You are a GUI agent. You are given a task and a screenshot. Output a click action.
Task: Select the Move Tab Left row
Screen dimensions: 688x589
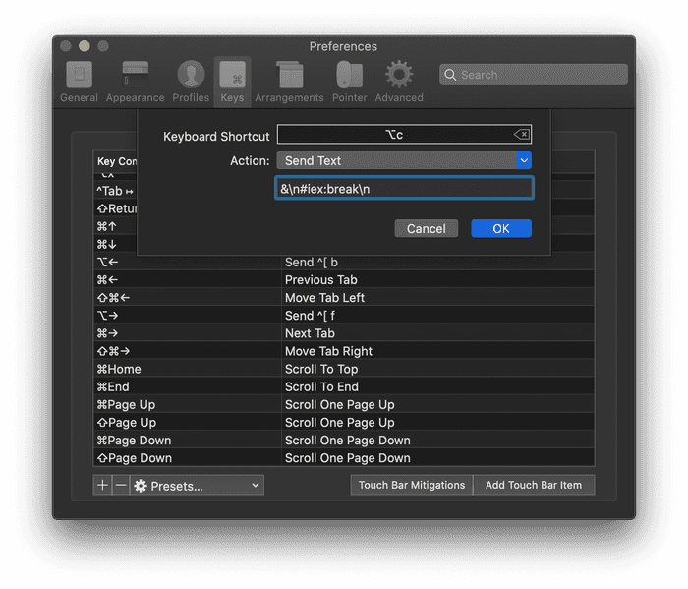[344, 298]
